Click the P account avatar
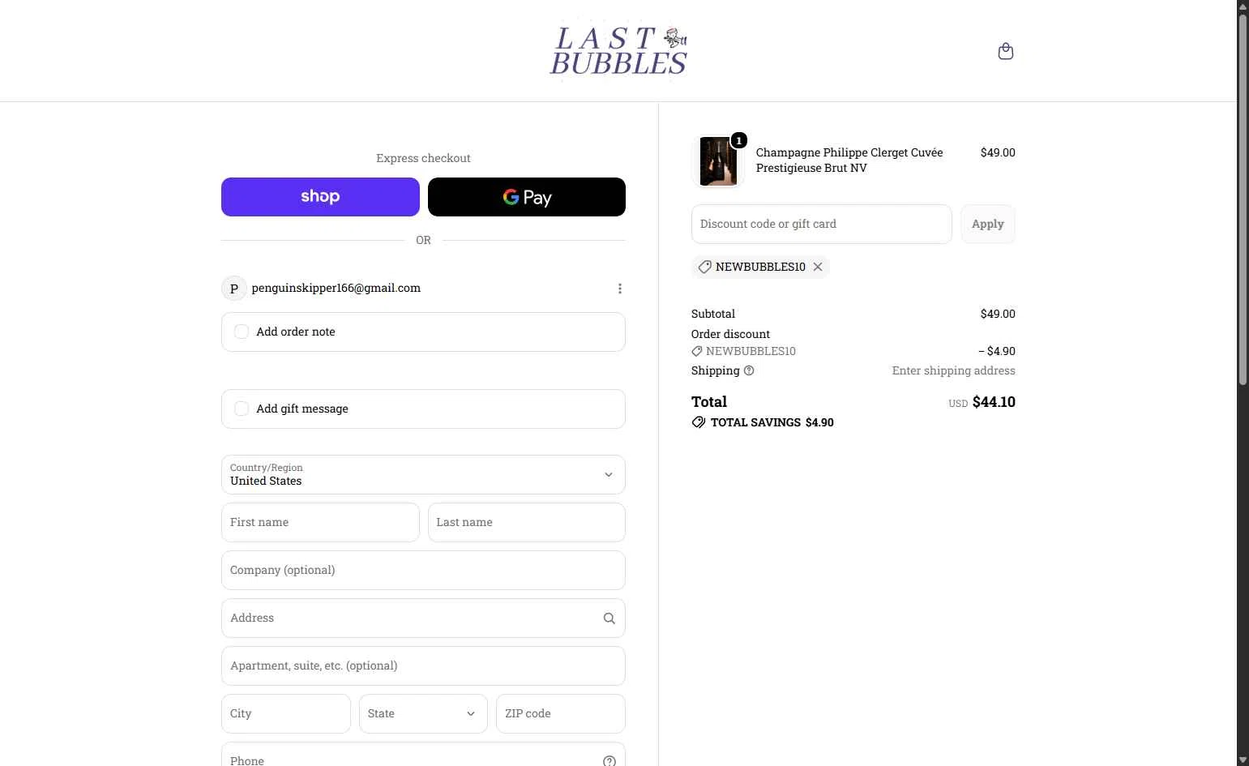1249x766 pixels. [x=234, y=288]
